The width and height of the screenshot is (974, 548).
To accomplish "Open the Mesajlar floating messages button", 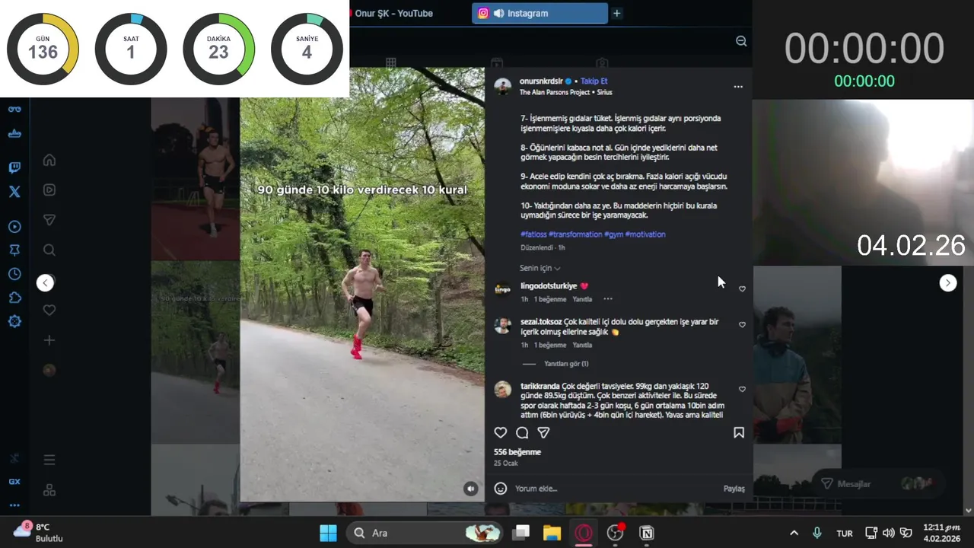I will click(878, 483).
